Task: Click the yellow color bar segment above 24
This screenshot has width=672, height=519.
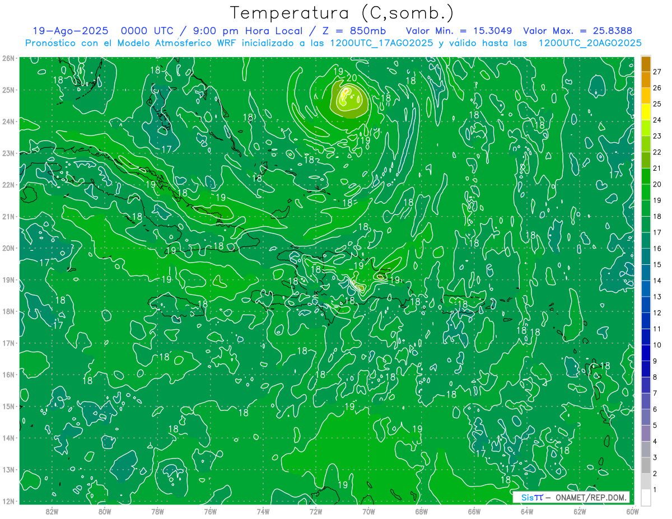Action: 646,112
